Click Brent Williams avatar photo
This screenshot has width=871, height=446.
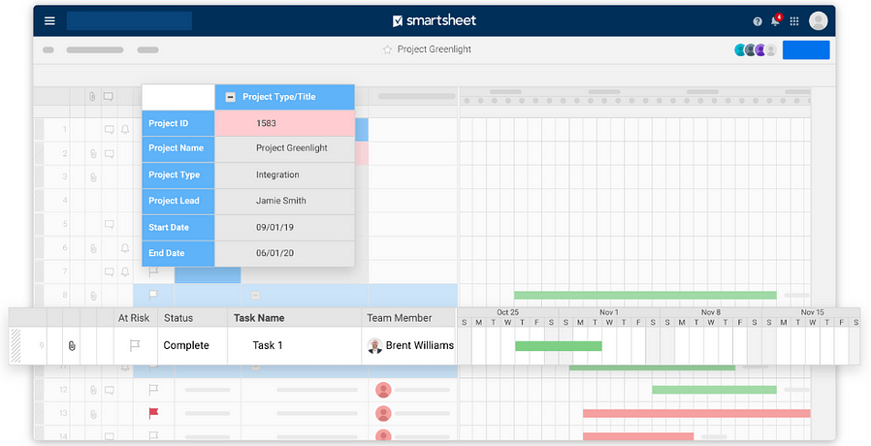tap(374, 345)
